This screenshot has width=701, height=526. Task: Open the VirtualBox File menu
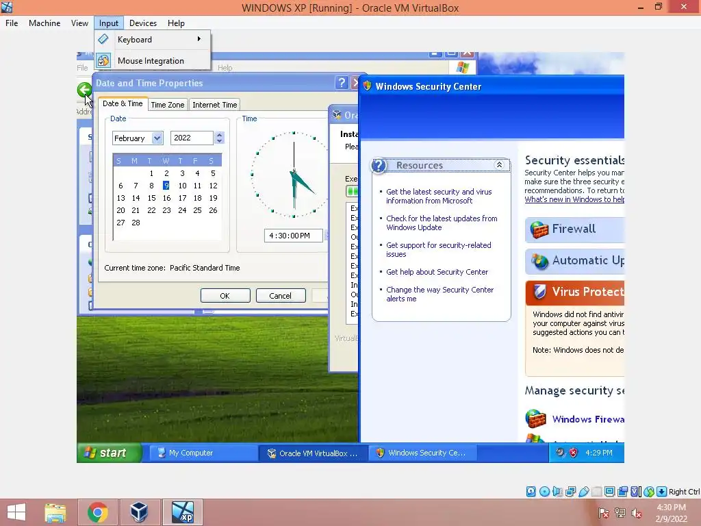[x=12, y=23]
